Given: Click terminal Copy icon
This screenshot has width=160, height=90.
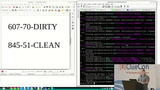Looking at the screenshot, I should click(103, 7).
